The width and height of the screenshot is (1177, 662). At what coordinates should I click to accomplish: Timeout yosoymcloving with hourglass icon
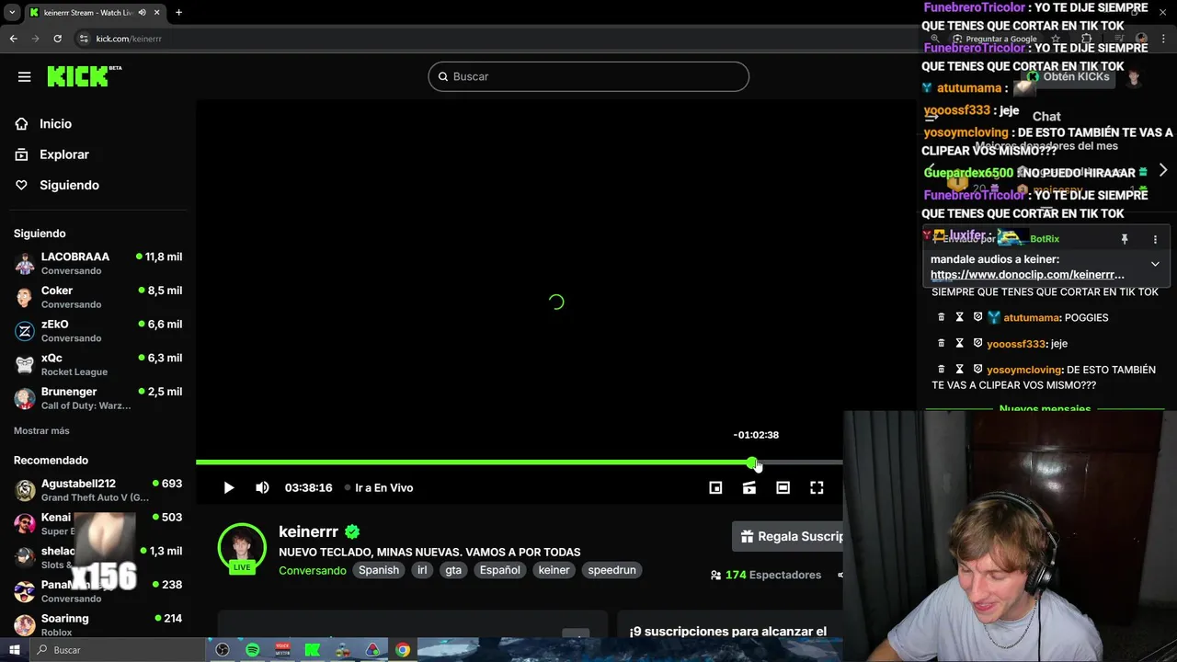pos(959,369)
